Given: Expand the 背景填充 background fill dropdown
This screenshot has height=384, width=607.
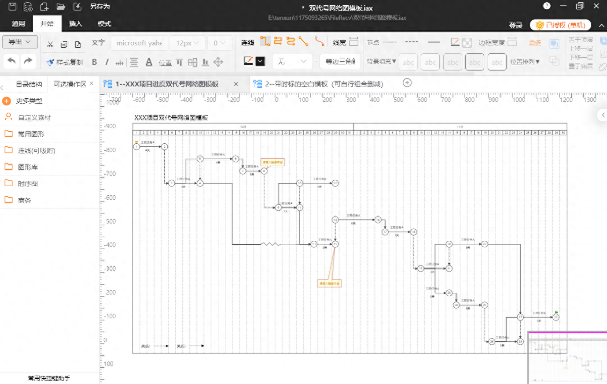Looking at the screenshot, I should pos(381,61).
